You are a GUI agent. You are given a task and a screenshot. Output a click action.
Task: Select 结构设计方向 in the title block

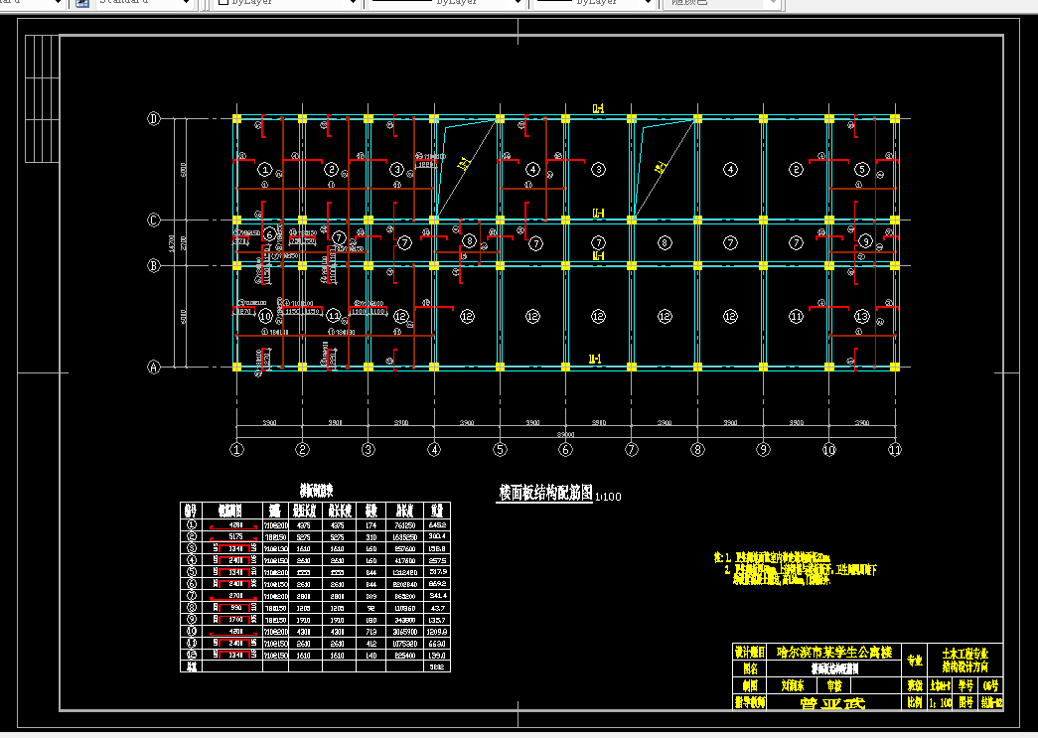[x=965, y=666]
